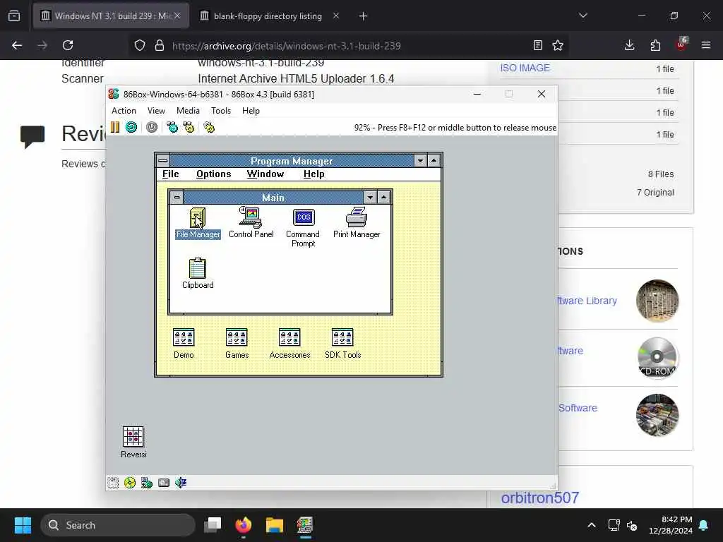Select the Command Prompt DOS icon
723x542 pixels.
click(x=303, y=228)
